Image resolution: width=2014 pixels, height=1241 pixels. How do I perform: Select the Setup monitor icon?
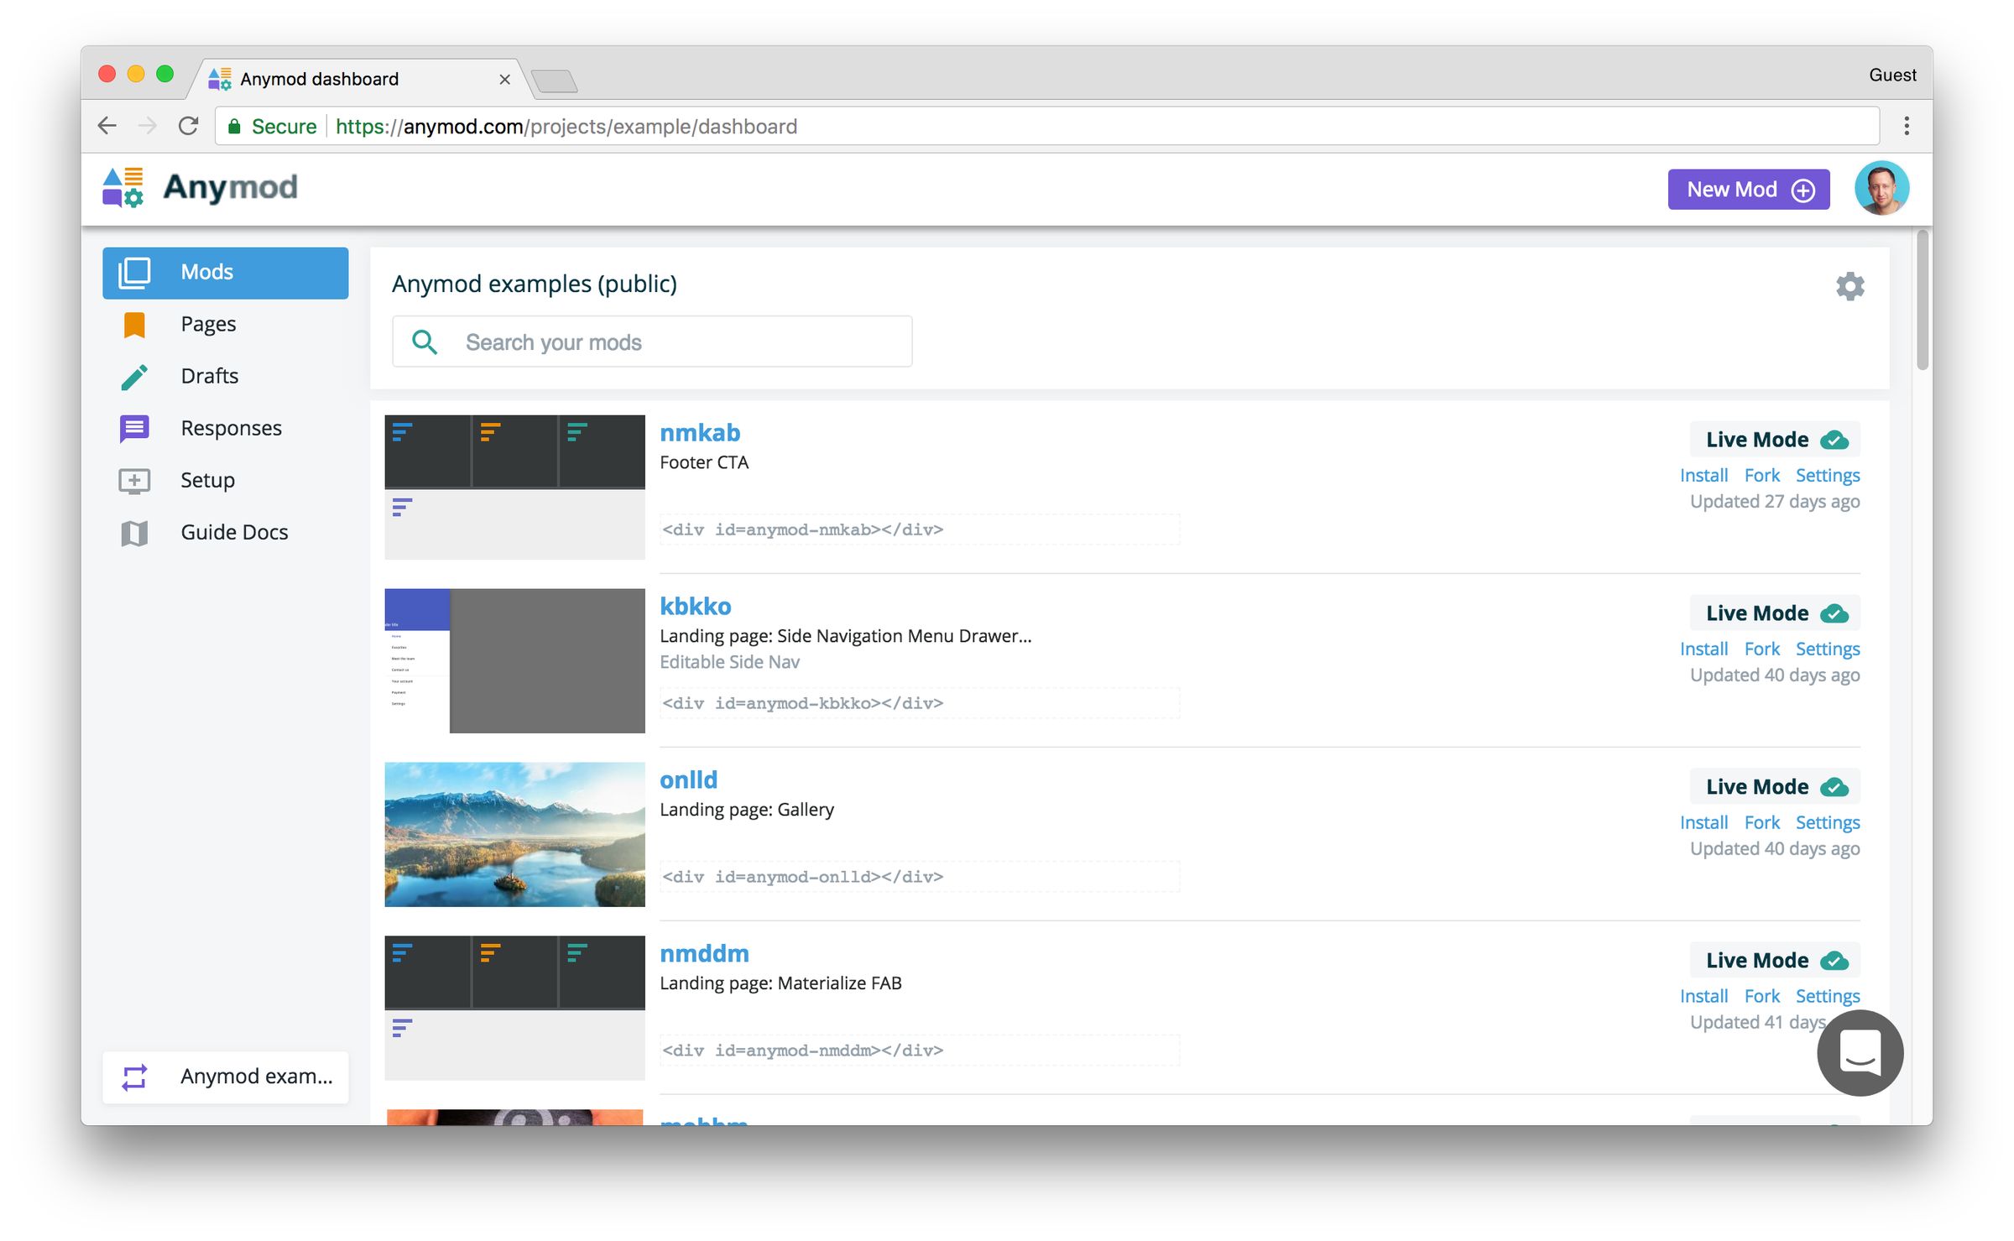pyautogui.click(x=134, y=480)
